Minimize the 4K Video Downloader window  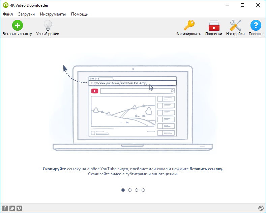point(227,5)
